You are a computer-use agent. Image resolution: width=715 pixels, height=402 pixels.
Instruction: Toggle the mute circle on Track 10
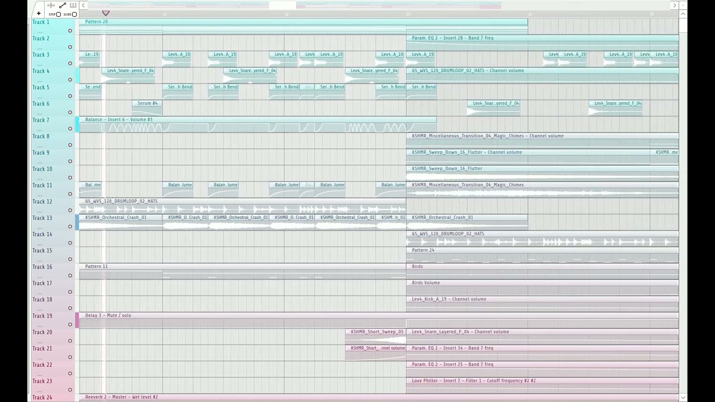[70, 178]
